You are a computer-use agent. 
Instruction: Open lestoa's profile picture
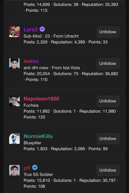(14, 63)
